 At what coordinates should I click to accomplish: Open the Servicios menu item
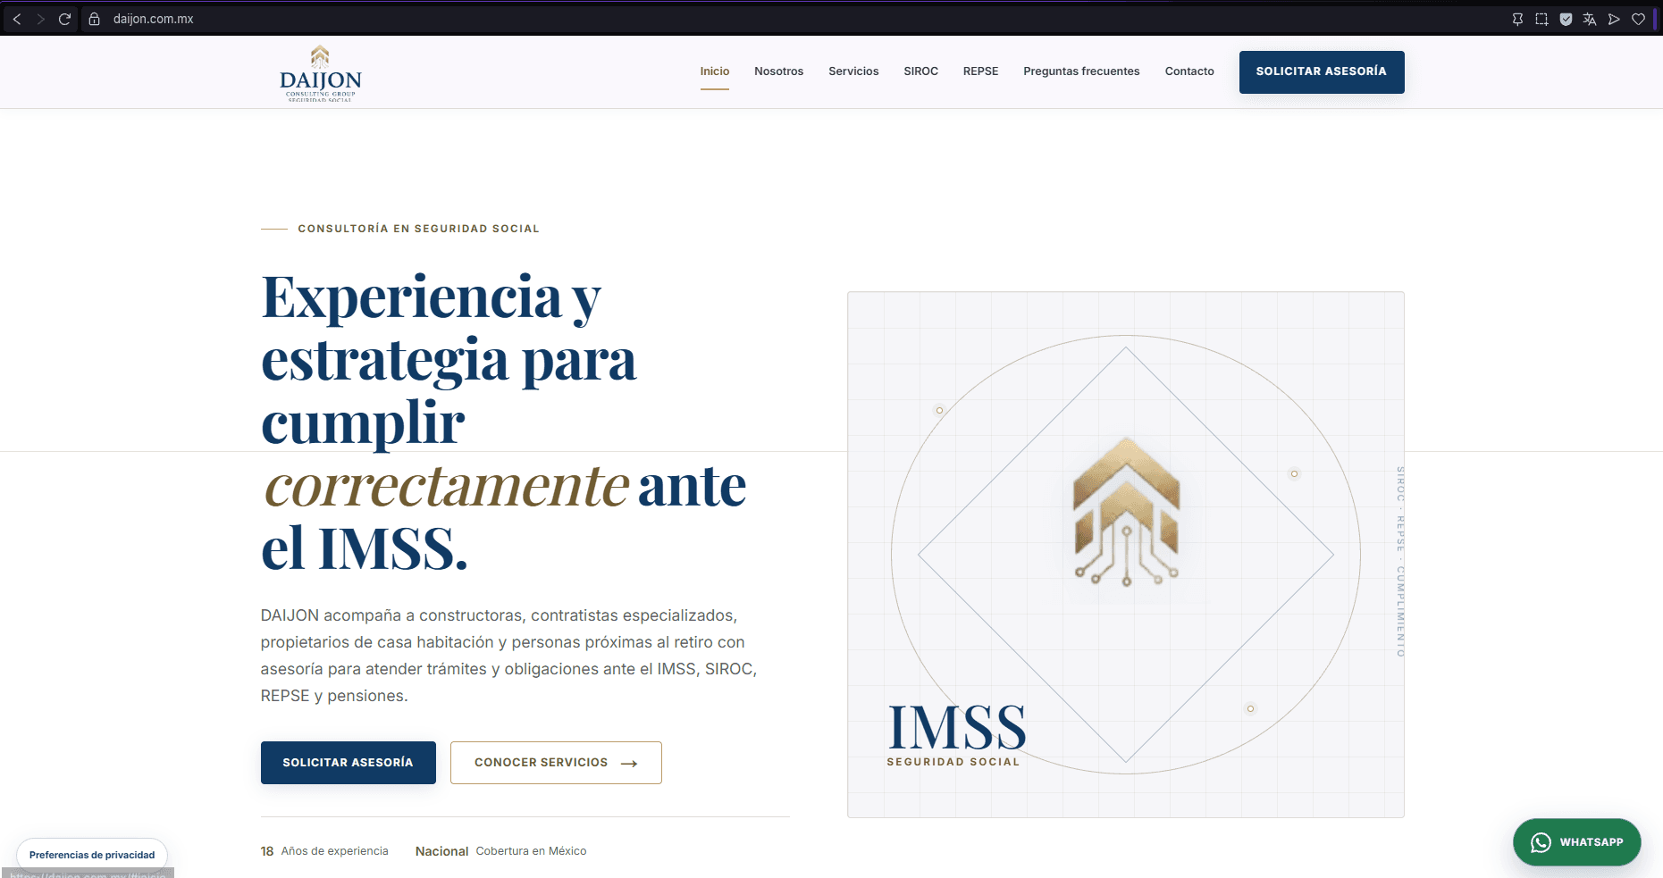point(853,71)
